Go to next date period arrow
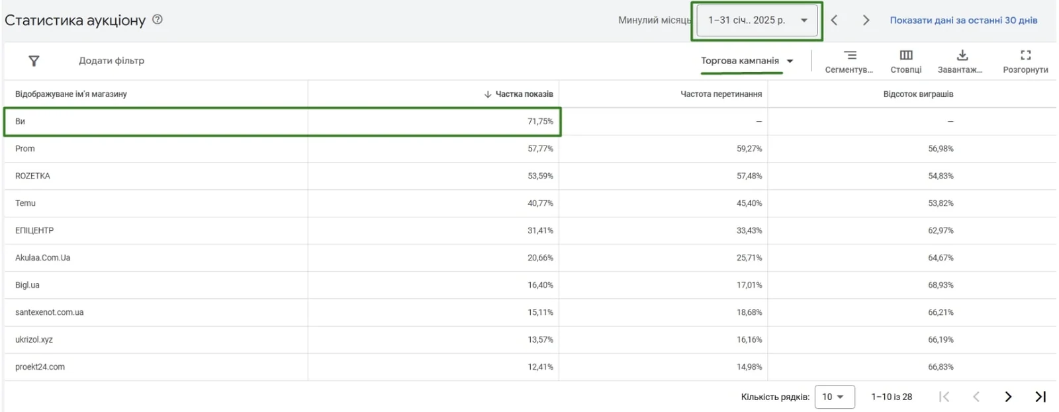This screenshot has width=1059, height=412. point(866,21)
